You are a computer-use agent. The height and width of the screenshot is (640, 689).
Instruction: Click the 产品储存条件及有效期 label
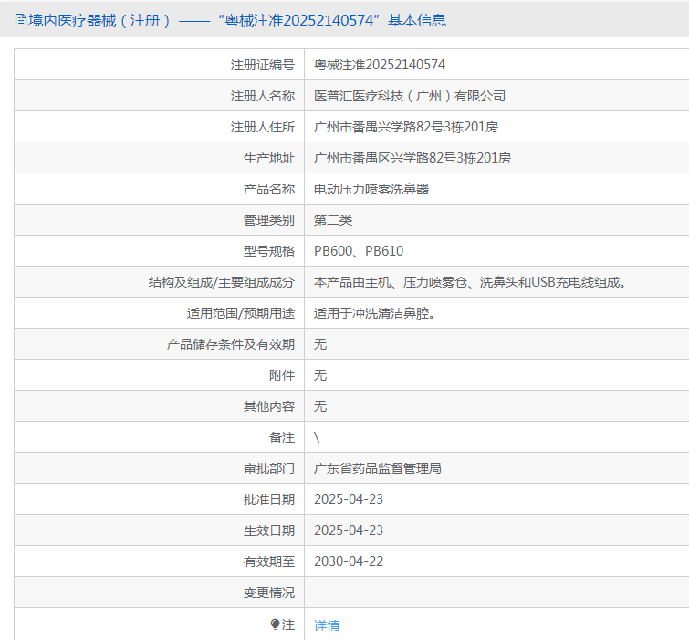coord(231,344)
